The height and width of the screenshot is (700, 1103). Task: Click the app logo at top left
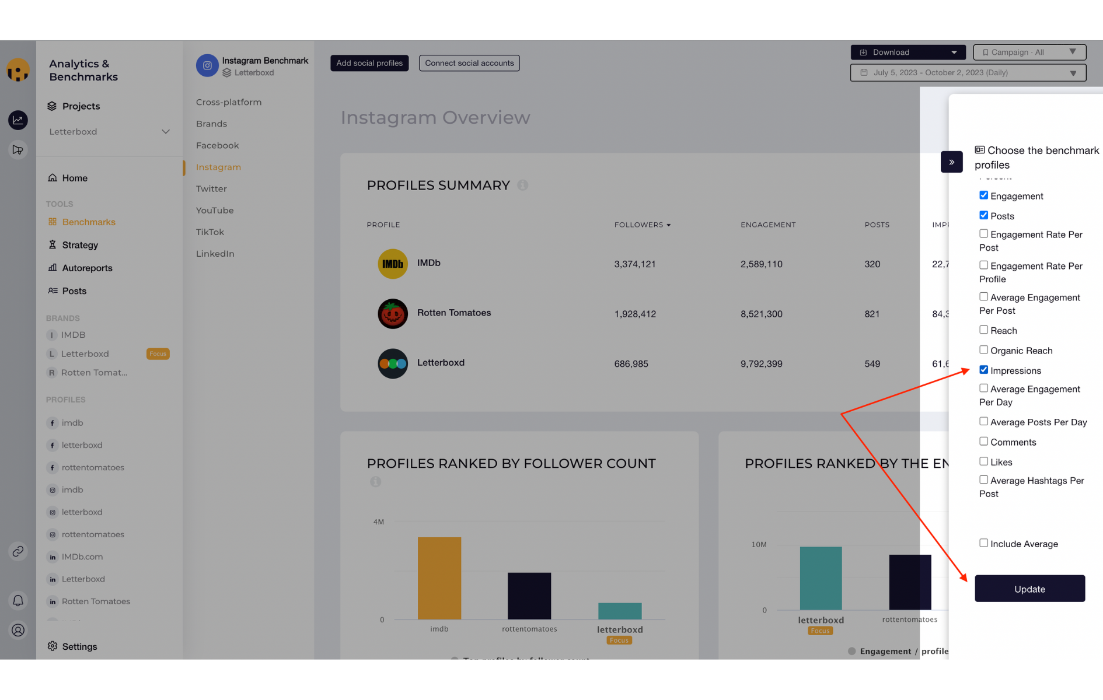tap(18, 70)
